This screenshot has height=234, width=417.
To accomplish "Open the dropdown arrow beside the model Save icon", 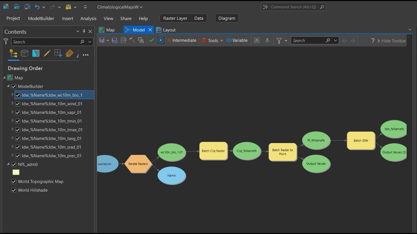I will point(108,41).
